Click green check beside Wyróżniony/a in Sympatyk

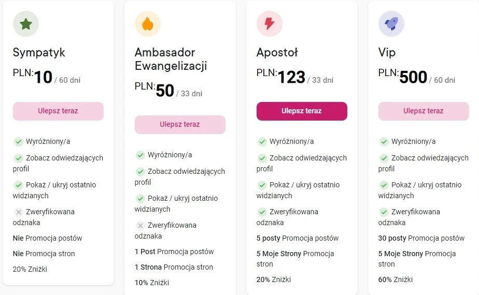19,142
